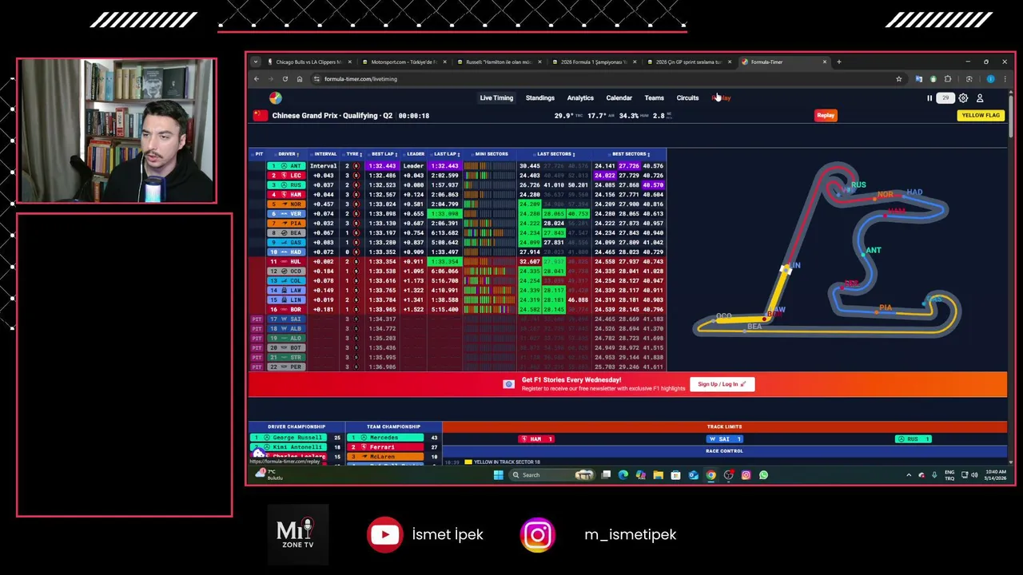Open the Chrome tab search dropdown arrow
This screenshot has height=575, width=1023.
tap(255, 61)
